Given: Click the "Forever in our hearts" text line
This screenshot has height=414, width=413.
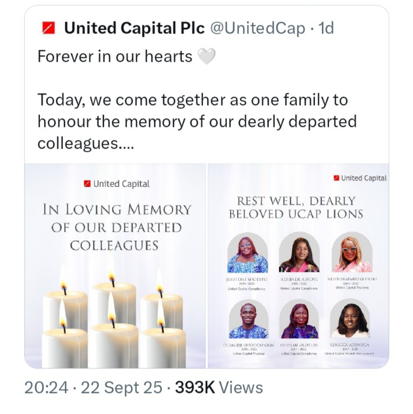Looking at the screenshot, I should (115, 56).
